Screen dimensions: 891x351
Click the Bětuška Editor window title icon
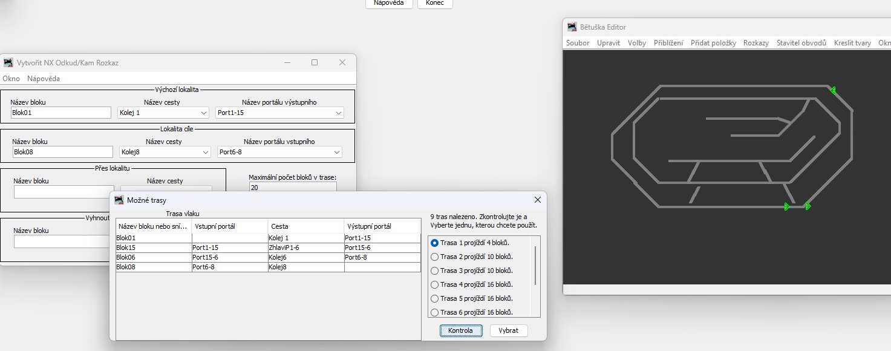(x=572, y=27)
